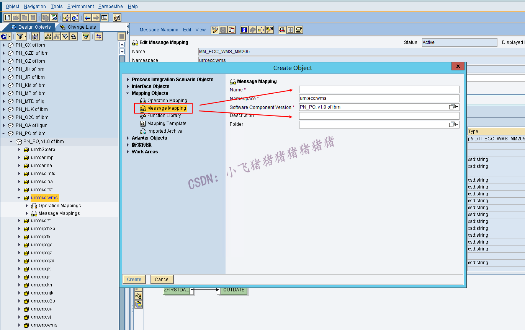Click the blue Back arrow icon
Viewport: 525px width, 330px height.
point(88,18)
